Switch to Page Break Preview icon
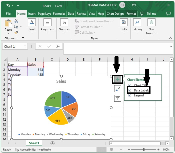 121,150
